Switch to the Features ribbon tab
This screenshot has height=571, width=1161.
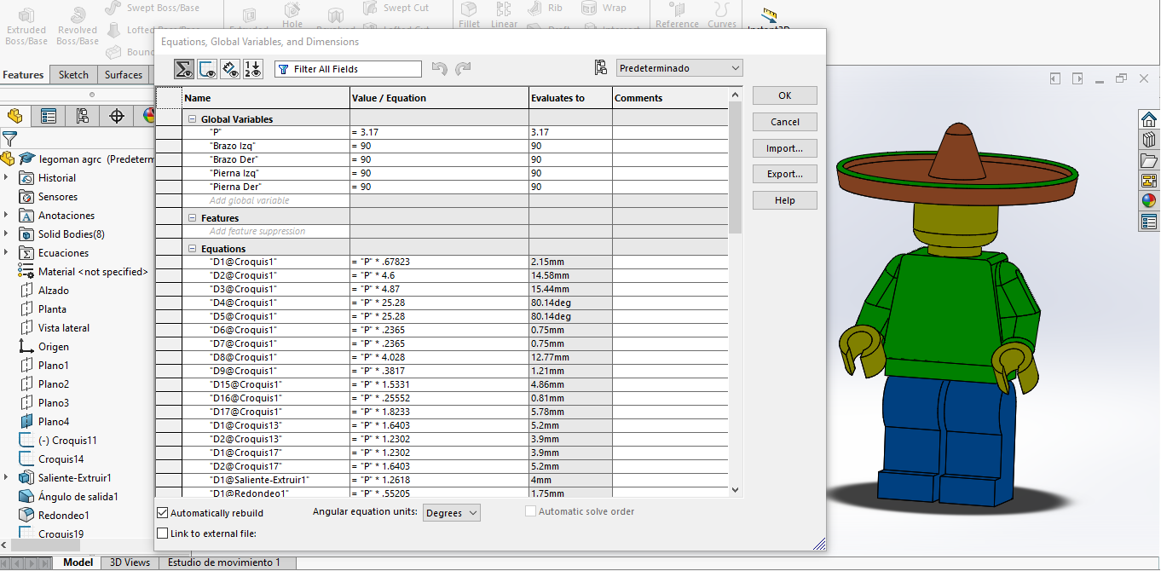[24, 75]
